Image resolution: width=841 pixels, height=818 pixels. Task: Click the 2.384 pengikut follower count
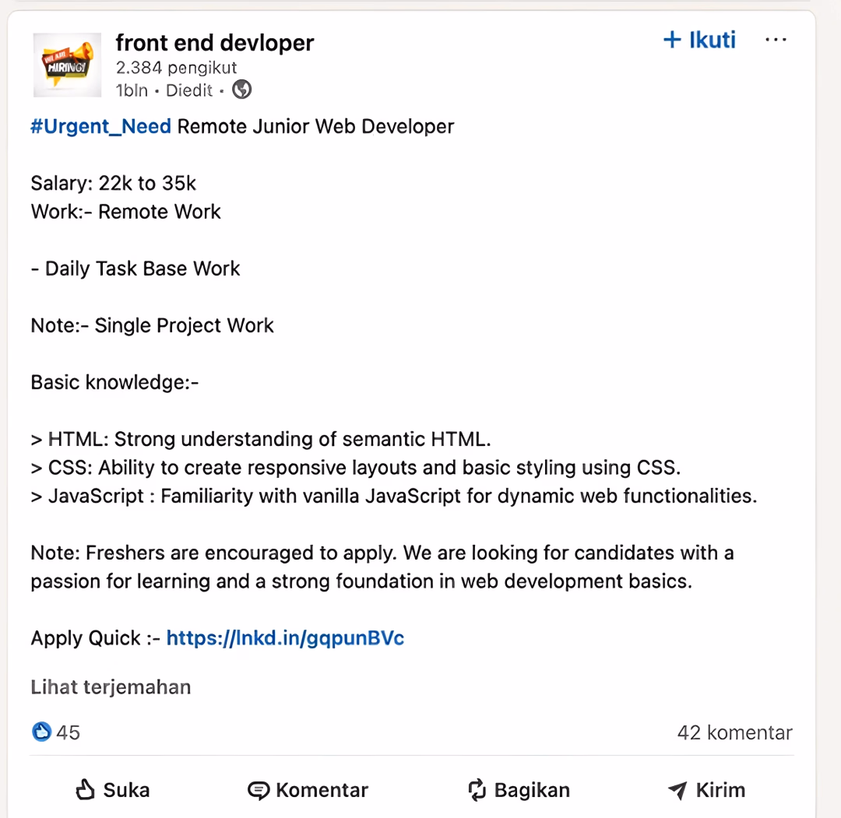point(177,68)
